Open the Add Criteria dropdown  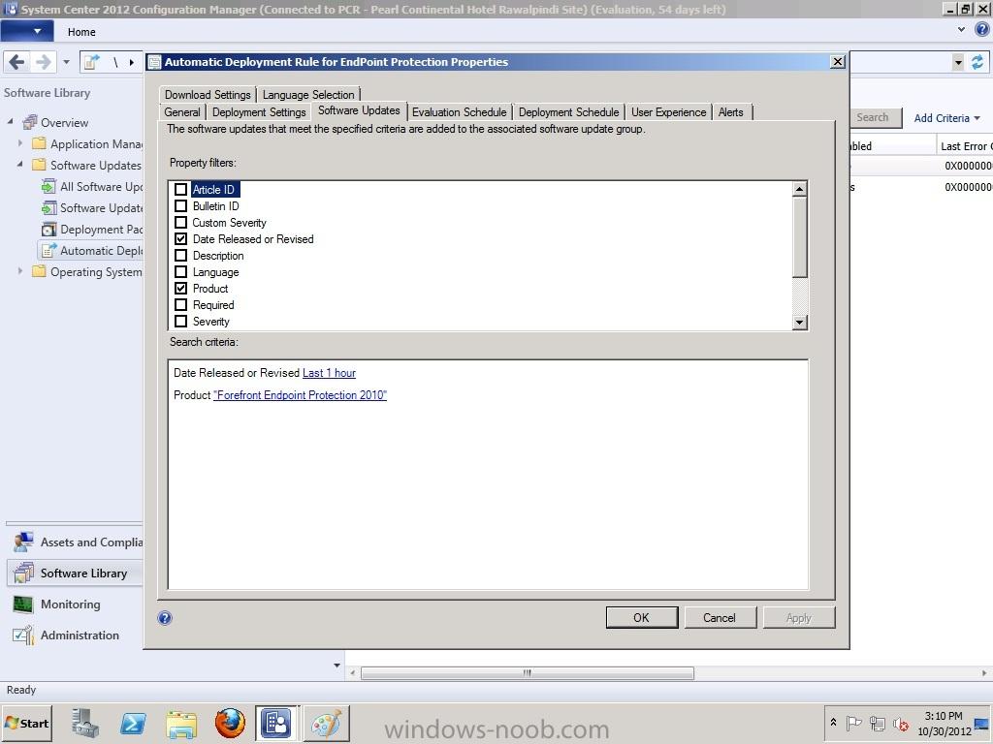[946, 118]
